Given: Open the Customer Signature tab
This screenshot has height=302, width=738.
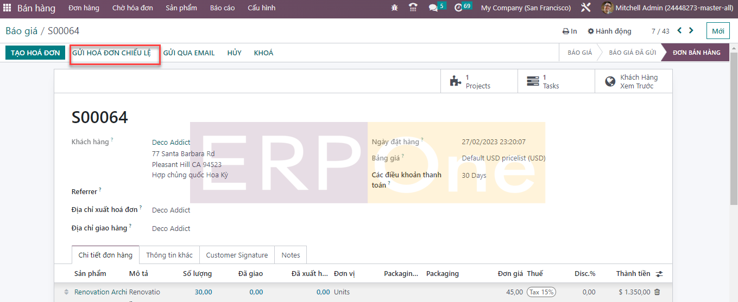Looking at the screenshot, I should point(237,255).
